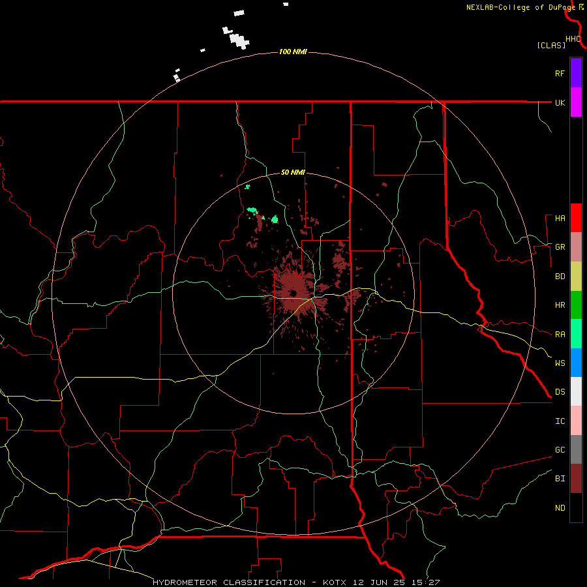The image size is (587, 587).
Task: Click the GR legend label
Action: click(x=560, y=247)
